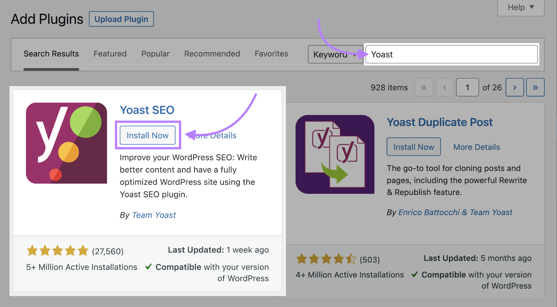
Task: Go to the previous results page
Action: pos(444,87)
